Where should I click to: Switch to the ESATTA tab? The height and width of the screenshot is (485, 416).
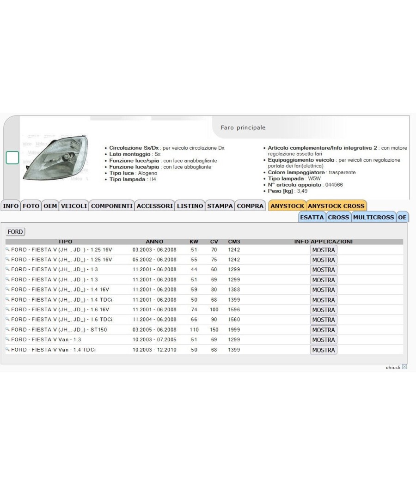tap(312, 217)
